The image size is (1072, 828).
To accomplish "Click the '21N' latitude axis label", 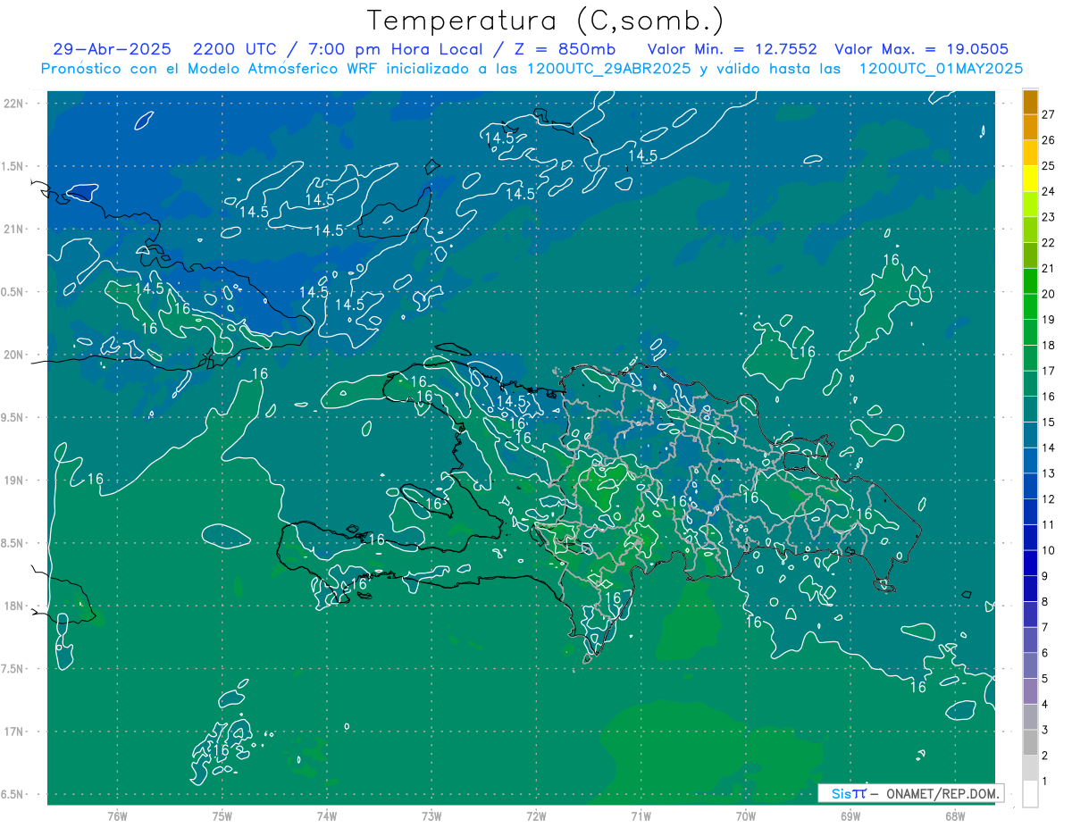I will pyautogui.click(x=15, y=229).
